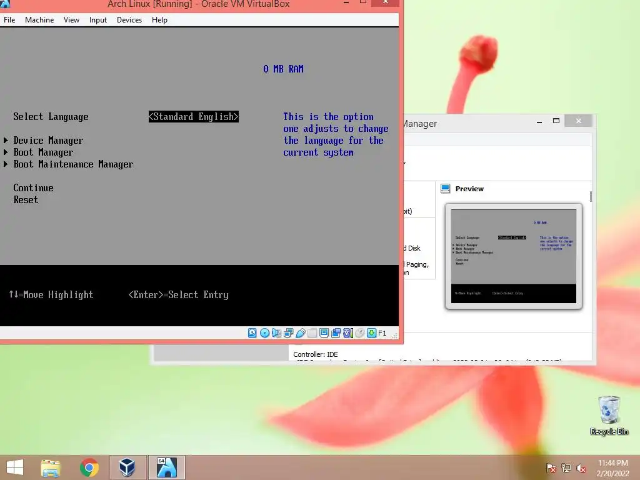640x480 pixels.
Task: Click the Enter=Select Entry hint text
Action: coord(178,295)
